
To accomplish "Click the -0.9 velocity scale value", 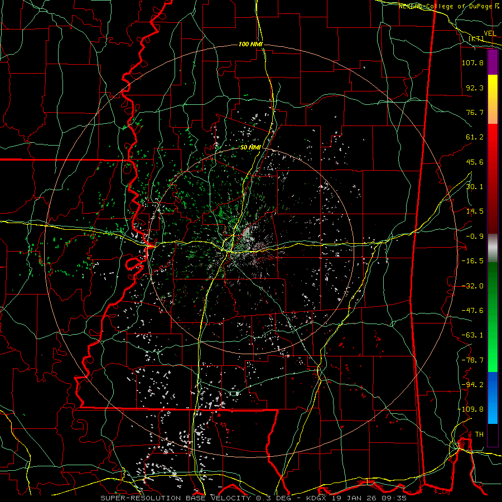I will coord(475,236).
